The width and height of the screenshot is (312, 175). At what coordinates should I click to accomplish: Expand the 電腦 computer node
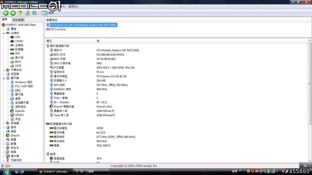(x=3, y=29)
